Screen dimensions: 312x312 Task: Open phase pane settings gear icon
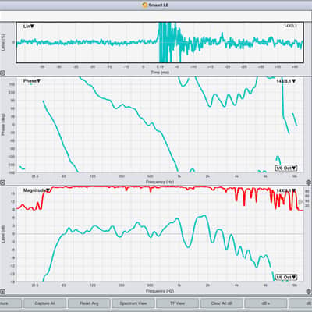click(x=309, y=183)
